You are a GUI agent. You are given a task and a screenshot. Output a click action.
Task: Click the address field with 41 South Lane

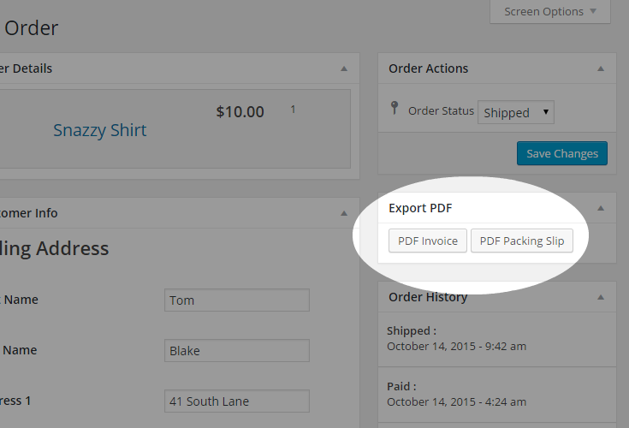click(236, 401)
